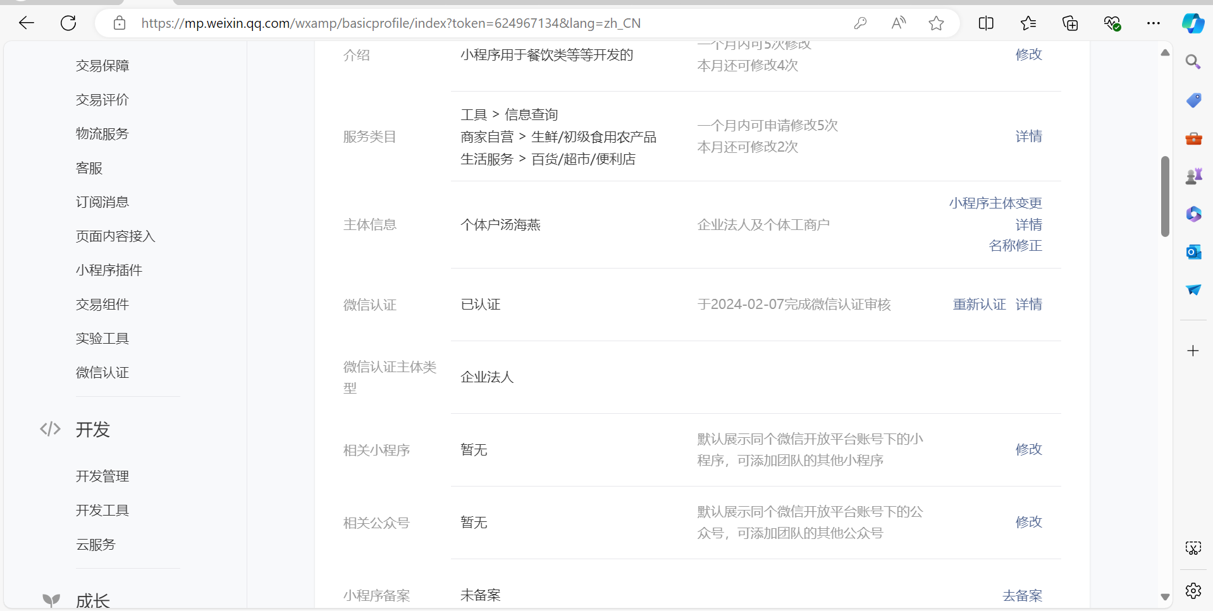View site information lock icon
Screen dimensions: 1213x611
pos(120,23)
